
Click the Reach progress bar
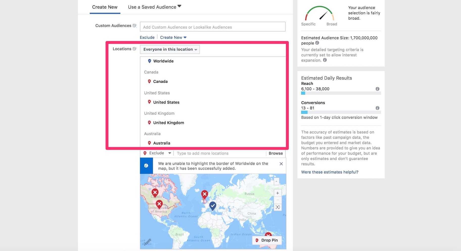(x=341, y=93)
